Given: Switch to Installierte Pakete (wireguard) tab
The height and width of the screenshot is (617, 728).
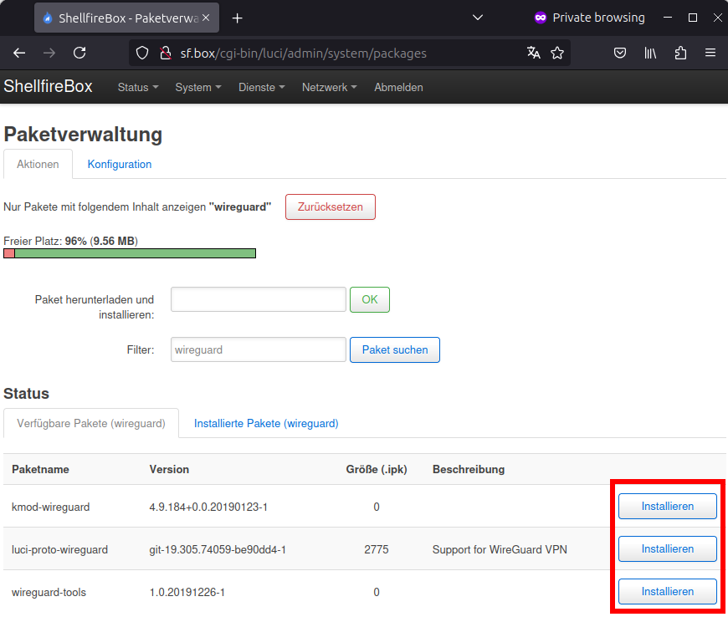Looking at the screenshot, I should click(x=266, y=423).
